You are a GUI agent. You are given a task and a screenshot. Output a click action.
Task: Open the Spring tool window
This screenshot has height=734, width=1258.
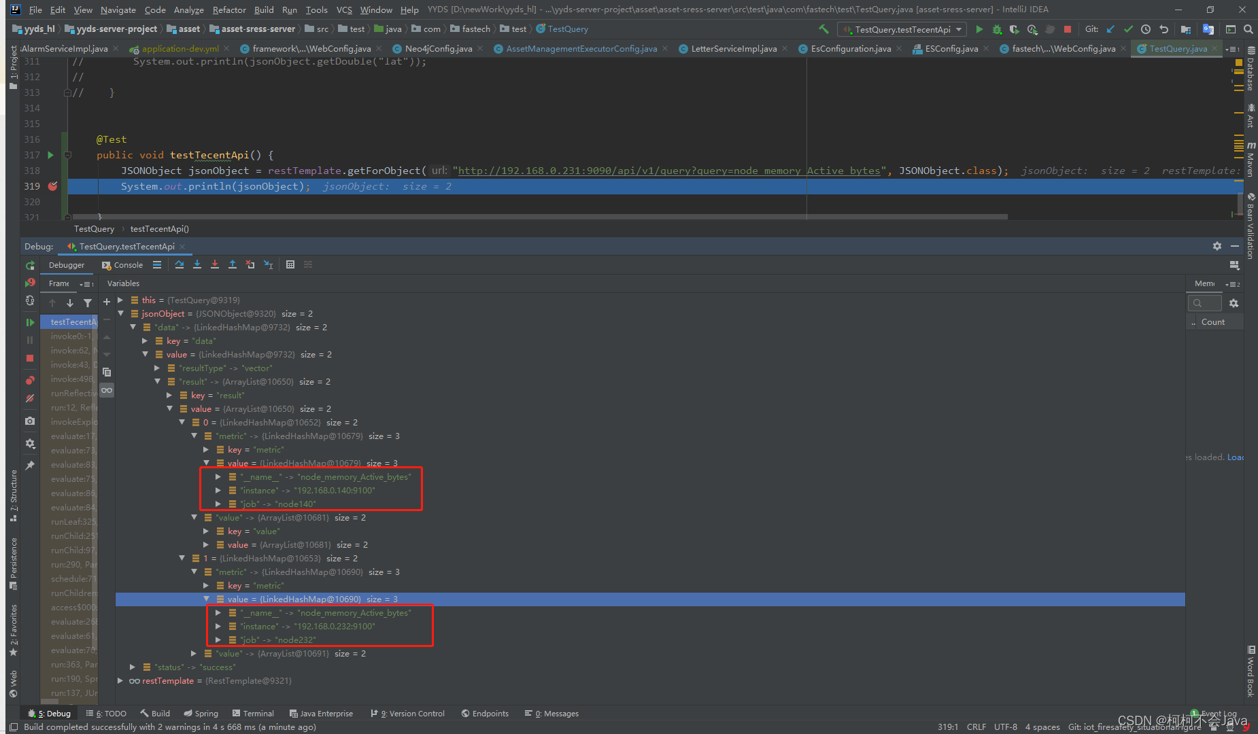pyautogui.click(x=201, y=714)
